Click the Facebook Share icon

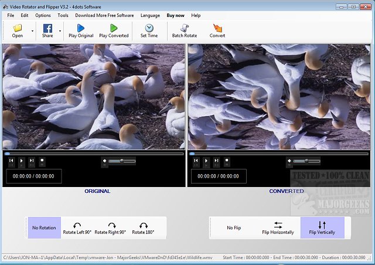coord(47,28)
